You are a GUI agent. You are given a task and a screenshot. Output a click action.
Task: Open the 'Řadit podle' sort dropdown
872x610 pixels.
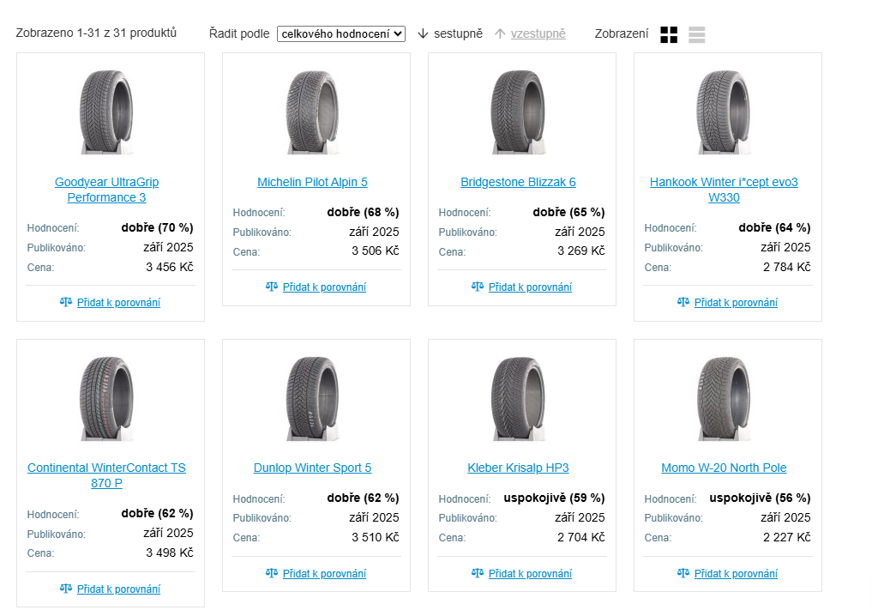point(340,33)
